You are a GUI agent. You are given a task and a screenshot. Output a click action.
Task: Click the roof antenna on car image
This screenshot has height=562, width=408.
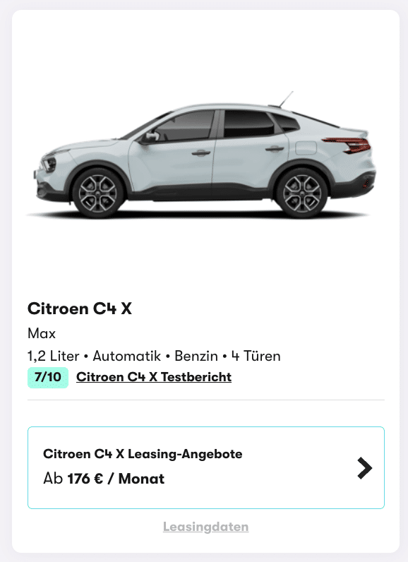point(286,99)
